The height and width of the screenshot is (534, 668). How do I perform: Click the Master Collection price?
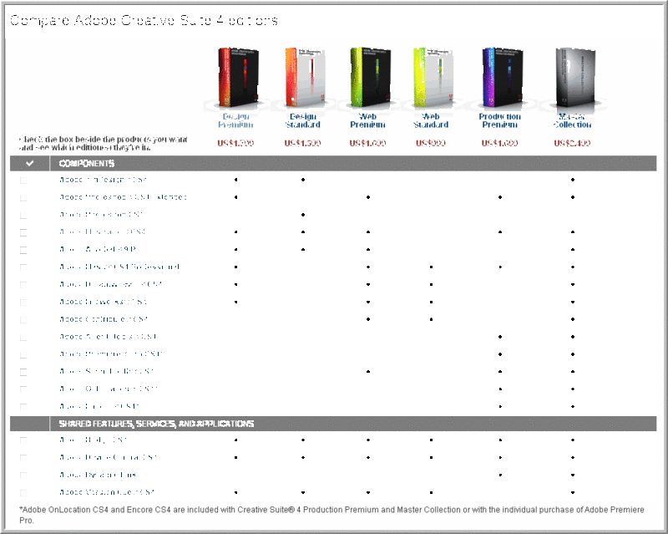(572, 143)
